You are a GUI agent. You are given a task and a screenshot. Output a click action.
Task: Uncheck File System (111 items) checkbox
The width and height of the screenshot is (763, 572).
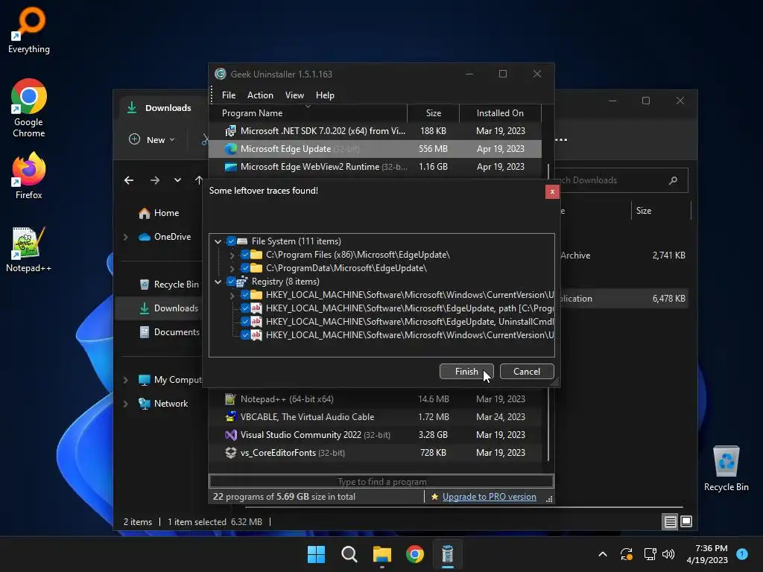click(x=231, y=241)
